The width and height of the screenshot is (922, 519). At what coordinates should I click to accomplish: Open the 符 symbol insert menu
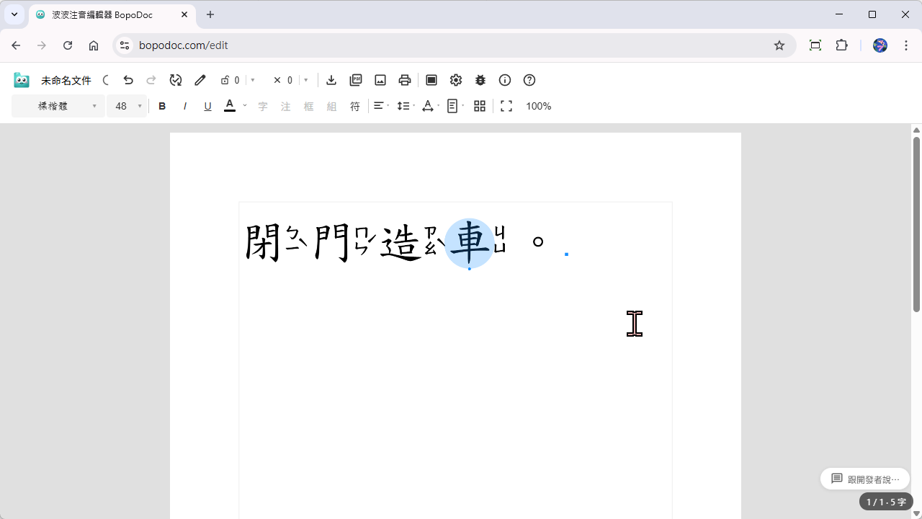[x=355, y=106]
